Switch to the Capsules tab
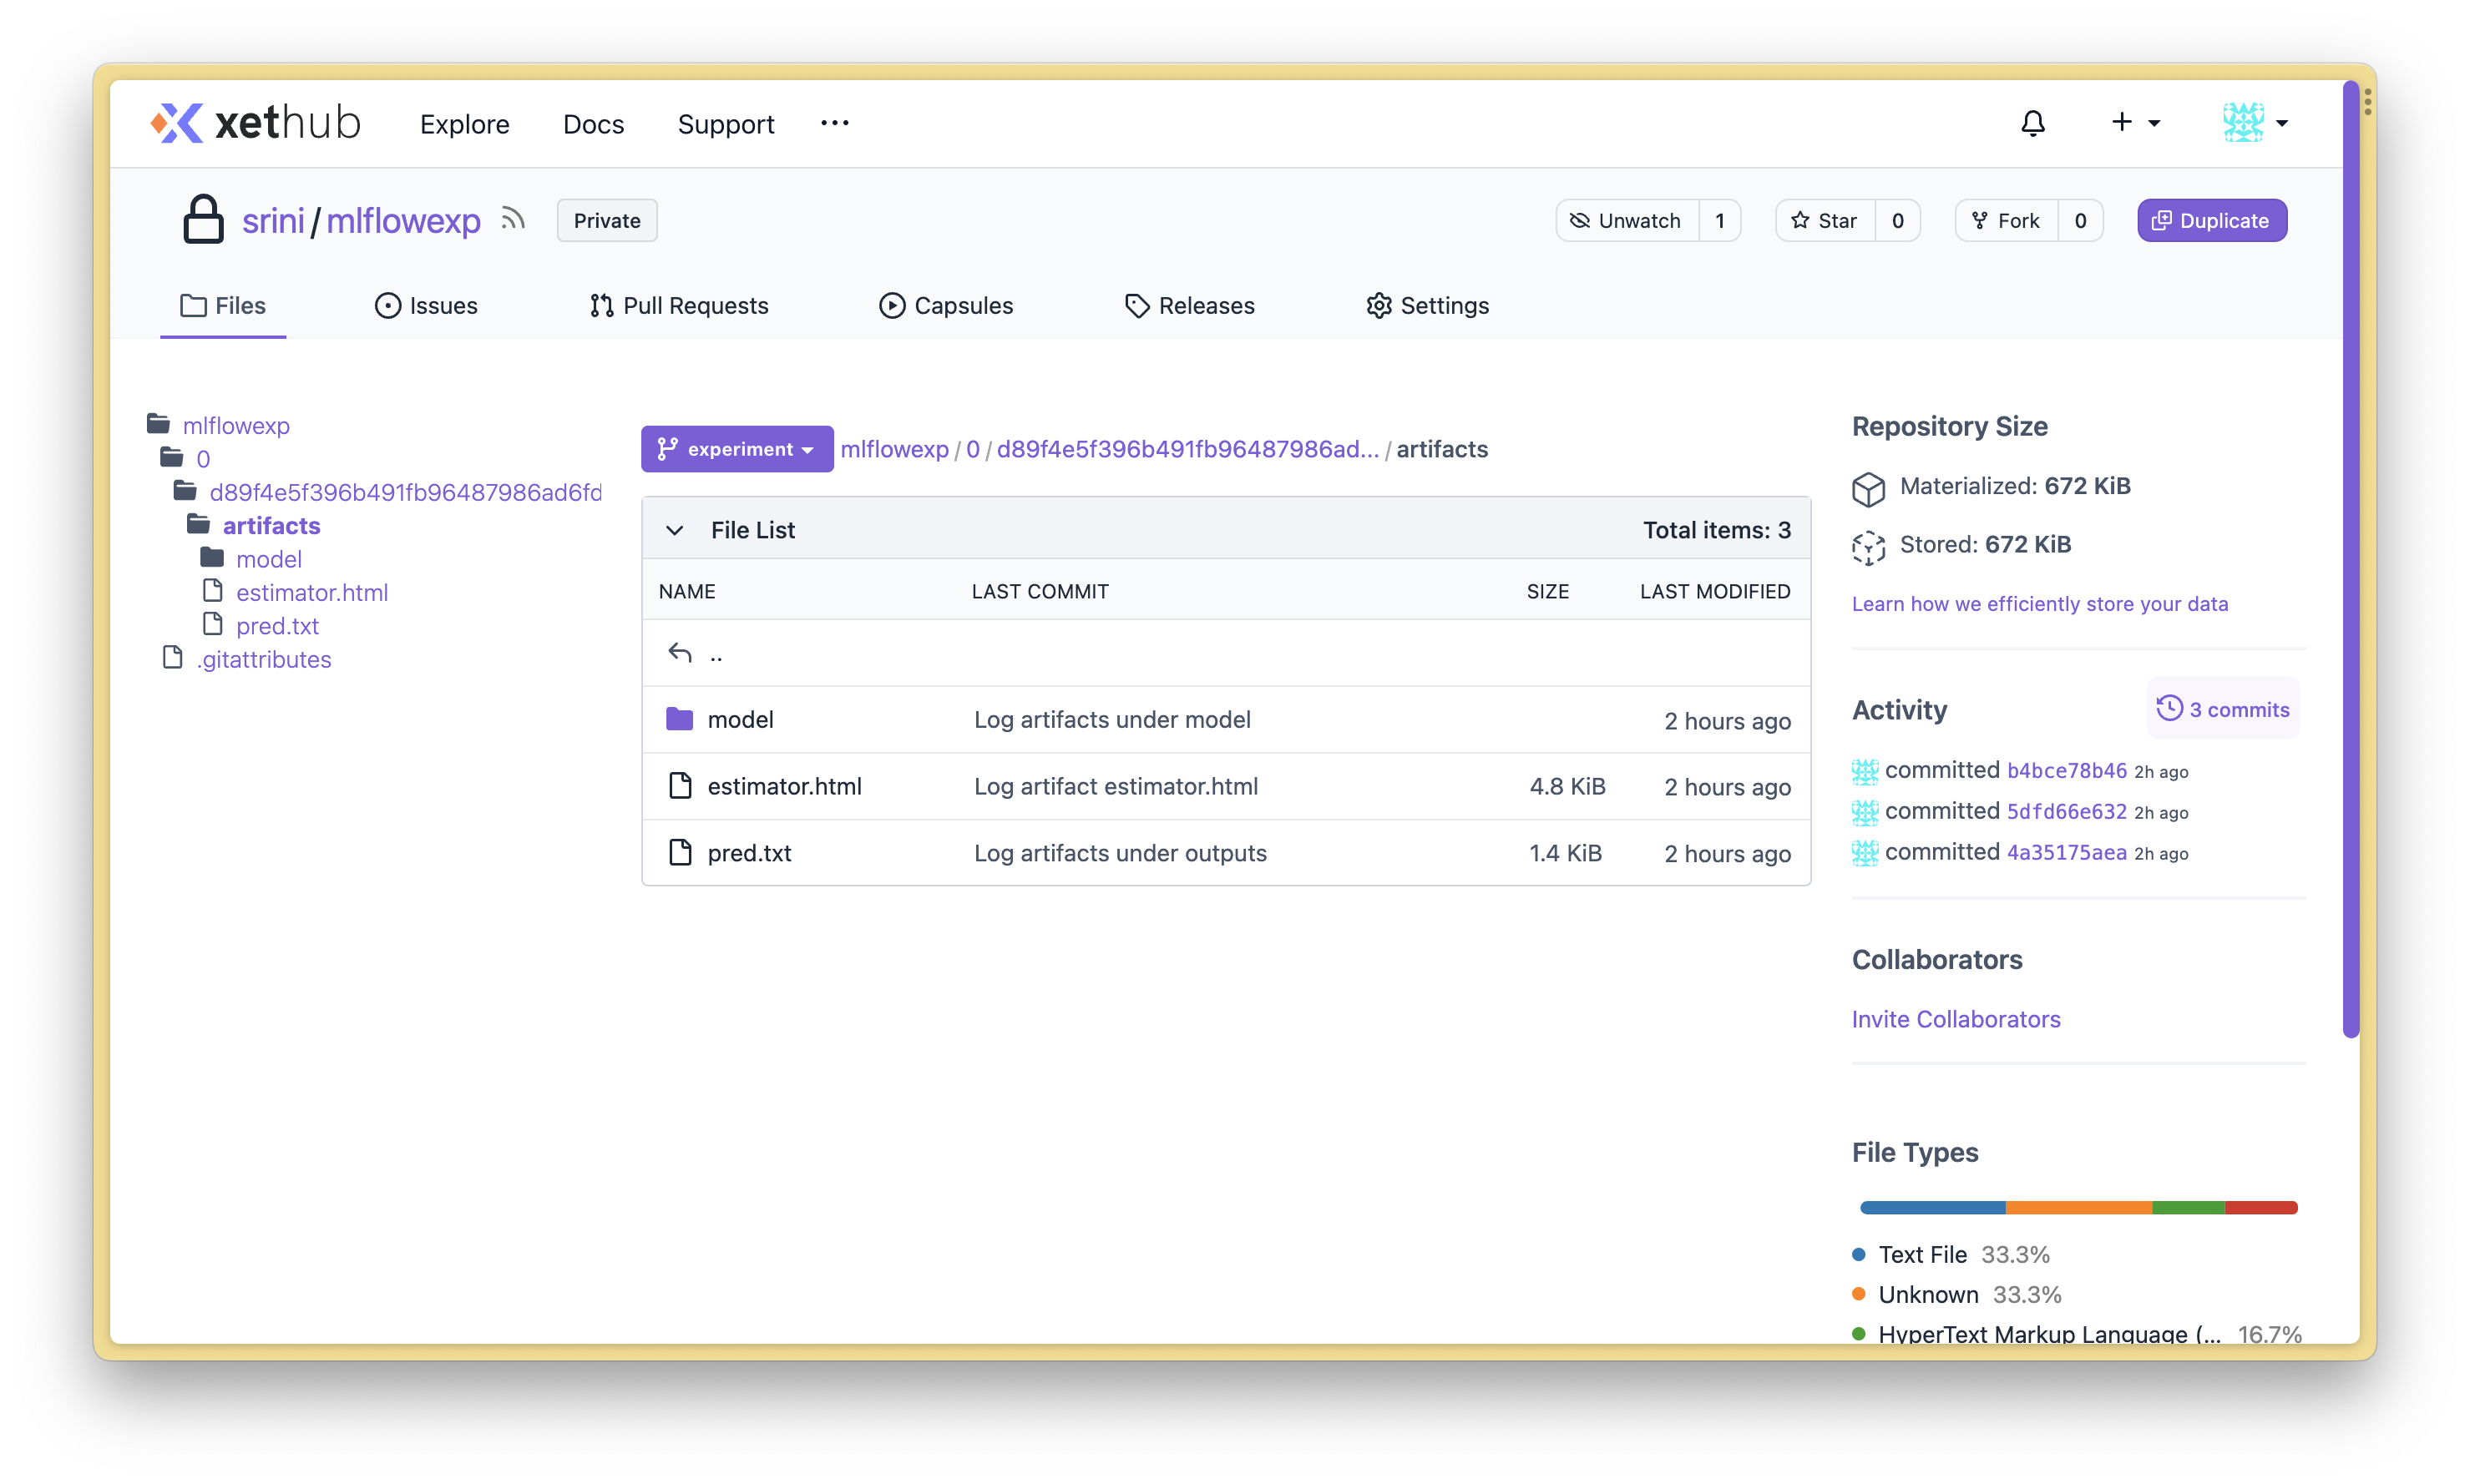 (x=945, y=306)
